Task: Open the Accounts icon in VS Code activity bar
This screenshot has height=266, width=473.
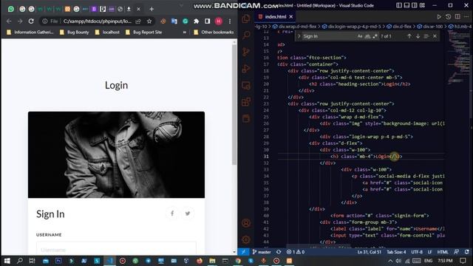Action: pyautogui.click(x=246, y=223)
